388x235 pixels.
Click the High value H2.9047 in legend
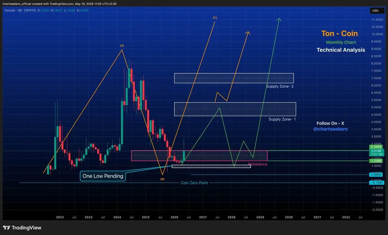pos(57,10)
